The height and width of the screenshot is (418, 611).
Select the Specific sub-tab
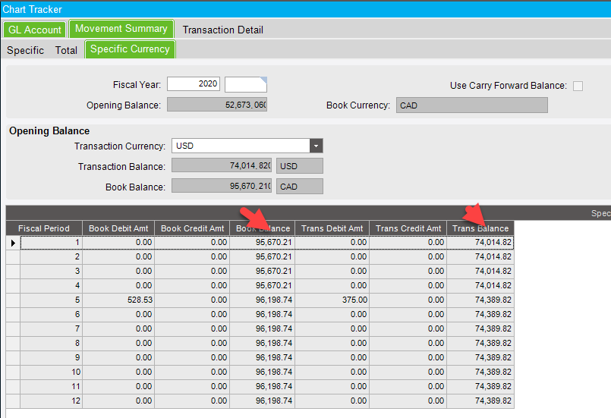point(25,50)
